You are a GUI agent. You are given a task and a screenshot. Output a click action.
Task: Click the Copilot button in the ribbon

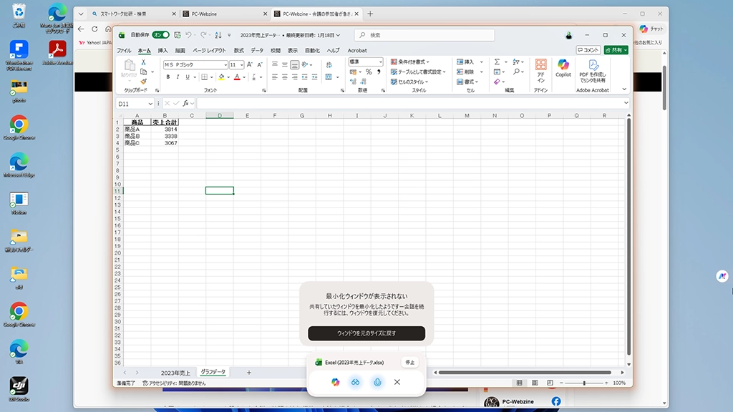(563, 68)
